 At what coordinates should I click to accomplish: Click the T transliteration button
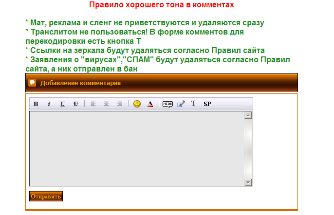[194, 104]
